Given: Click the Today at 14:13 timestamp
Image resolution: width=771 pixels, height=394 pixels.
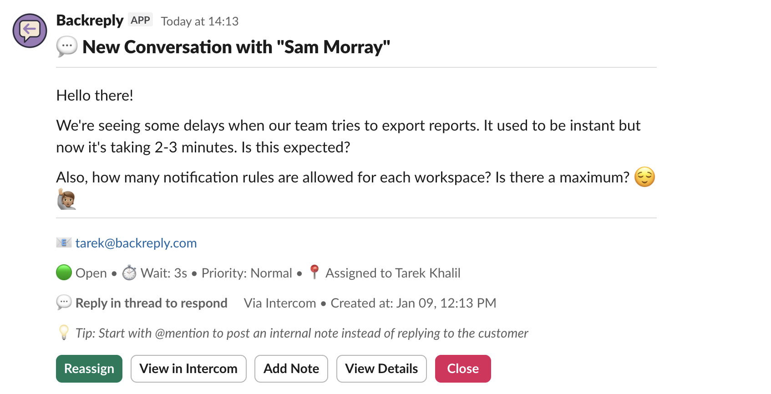Looking at the screenshot, I should coord(199,21).
